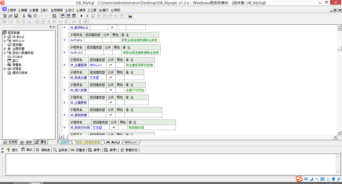Expand the 全局变量 tree node

pos(5,49)
